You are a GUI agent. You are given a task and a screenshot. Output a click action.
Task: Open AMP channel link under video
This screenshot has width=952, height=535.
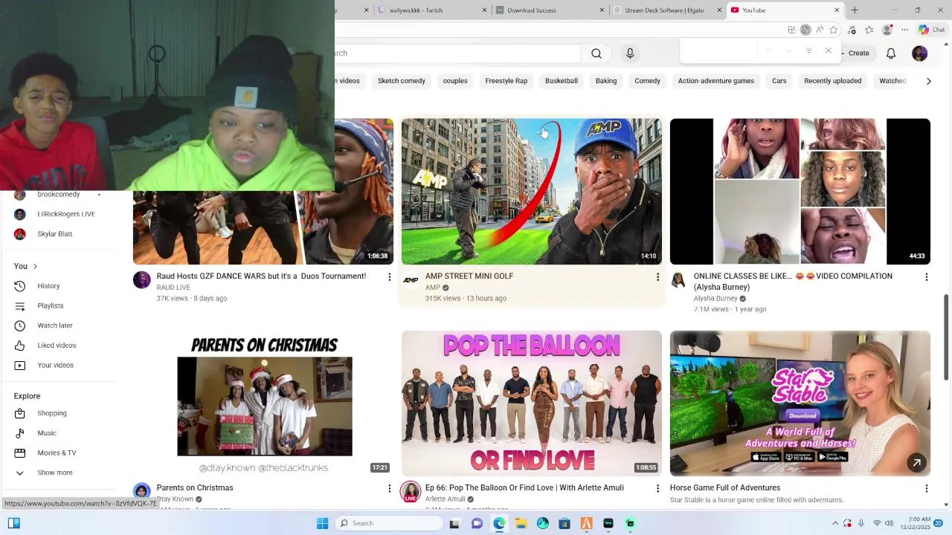click(432, 288)
